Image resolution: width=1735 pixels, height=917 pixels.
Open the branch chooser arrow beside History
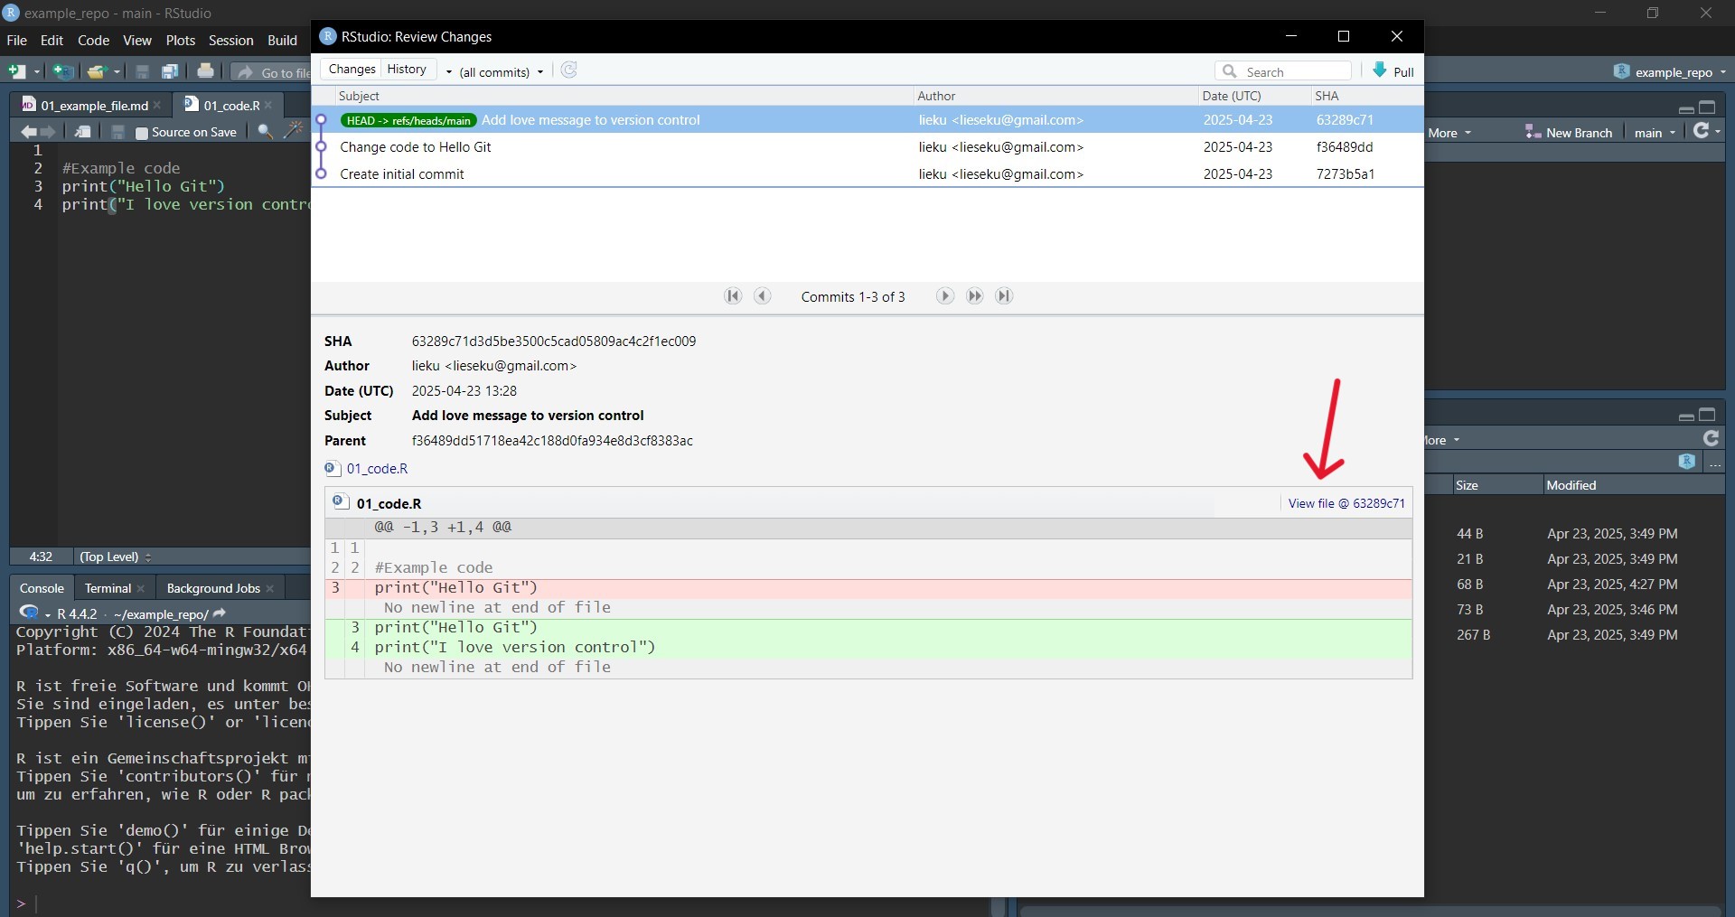click(448, 71)
